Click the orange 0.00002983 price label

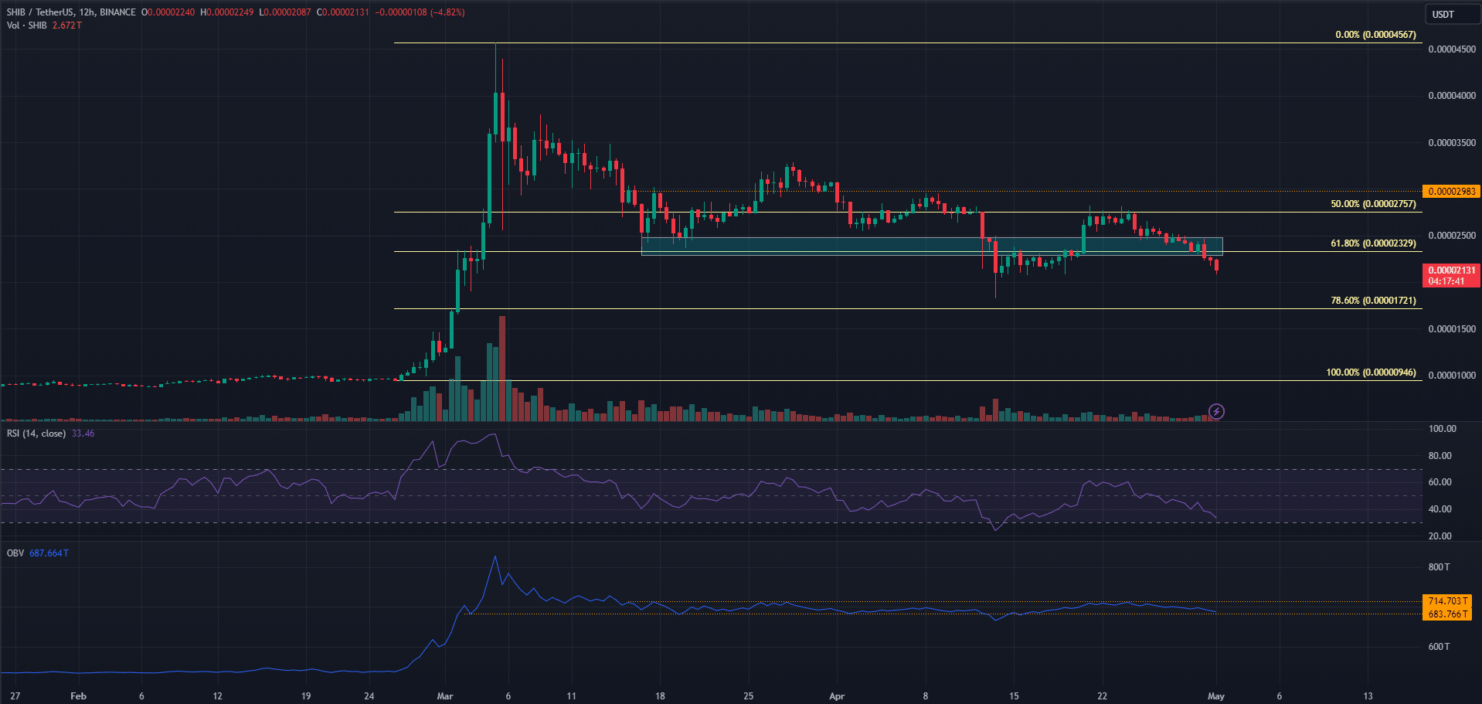(x=1451, y=192)
